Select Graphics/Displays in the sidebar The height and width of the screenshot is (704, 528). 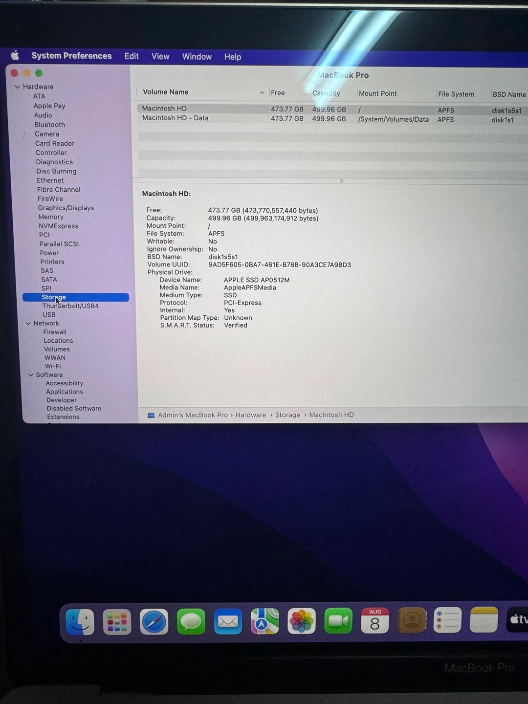point(66,208)
